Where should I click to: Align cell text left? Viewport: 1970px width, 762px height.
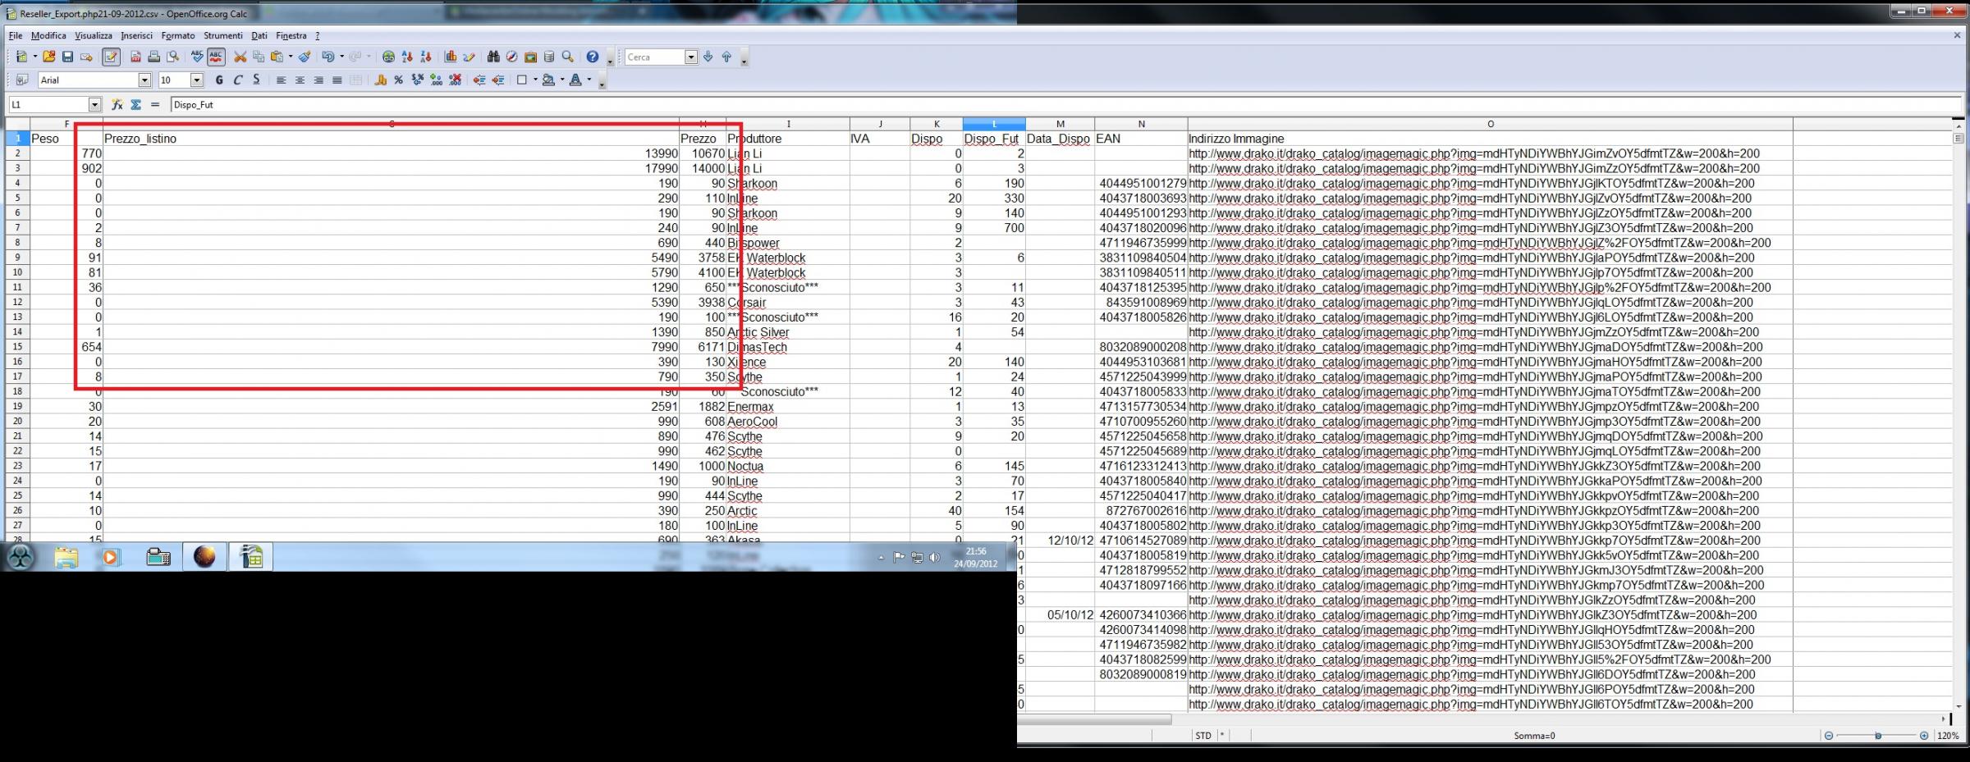coord(281,80)
